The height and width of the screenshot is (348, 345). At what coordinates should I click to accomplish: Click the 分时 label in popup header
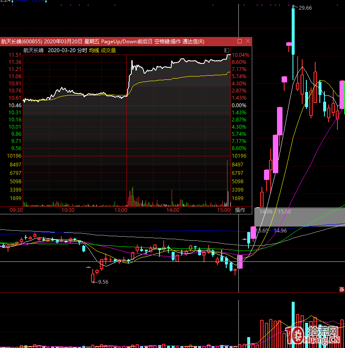tap(82, 50)
